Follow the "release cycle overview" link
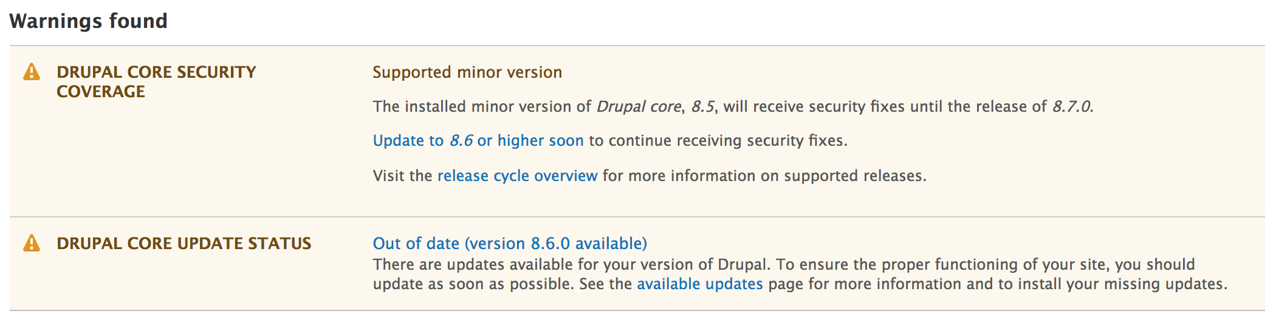Screen dimensions: 1276x322 tap(518, 176)
